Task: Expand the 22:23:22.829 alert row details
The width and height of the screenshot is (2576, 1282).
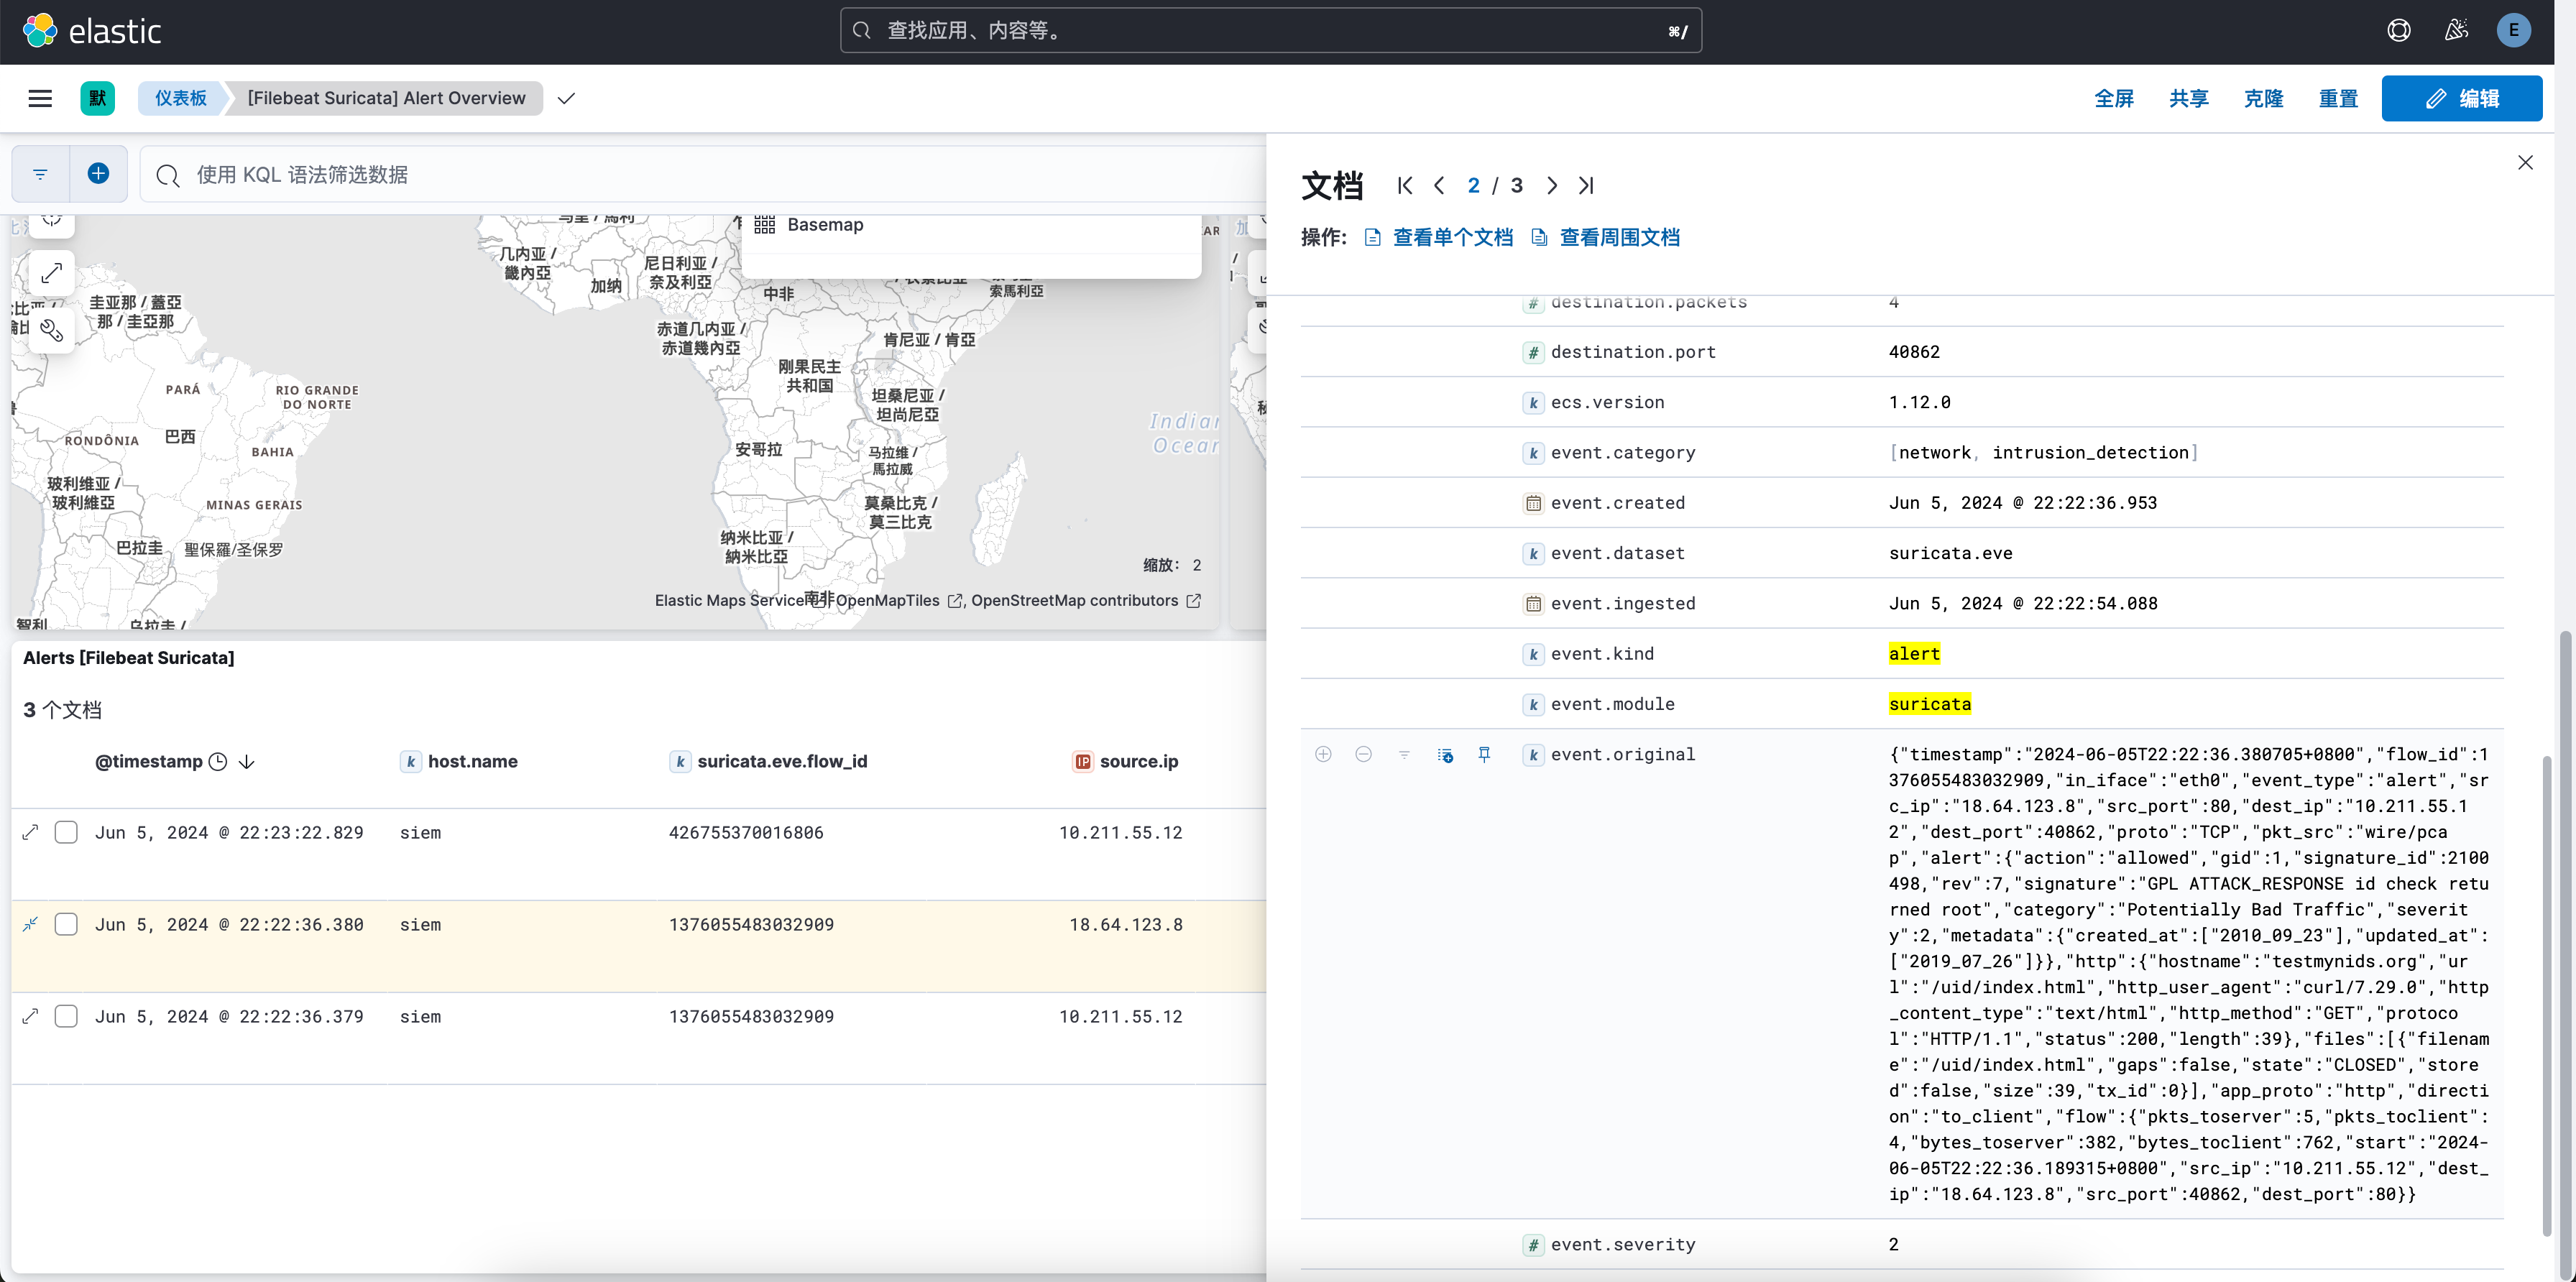Action: pyautogui.click(x=31, y=832)
